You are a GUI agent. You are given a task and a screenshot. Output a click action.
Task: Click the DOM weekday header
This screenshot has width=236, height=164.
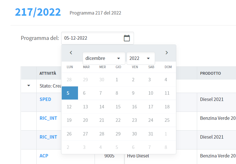(x=168, y=67)
